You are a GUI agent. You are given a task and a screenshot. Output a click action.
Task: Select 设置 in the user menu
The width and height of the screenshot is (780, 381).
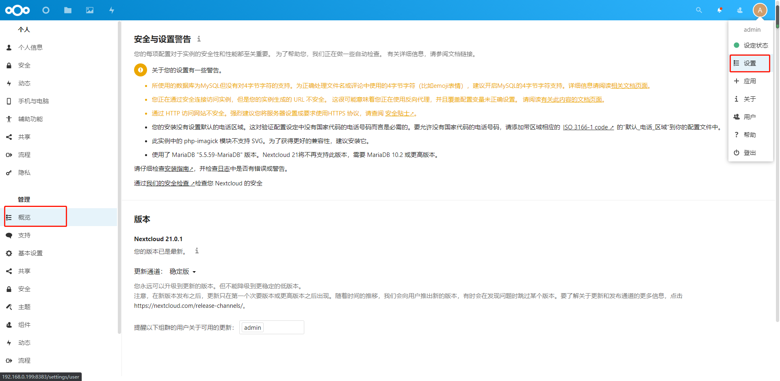coord(751,63)
